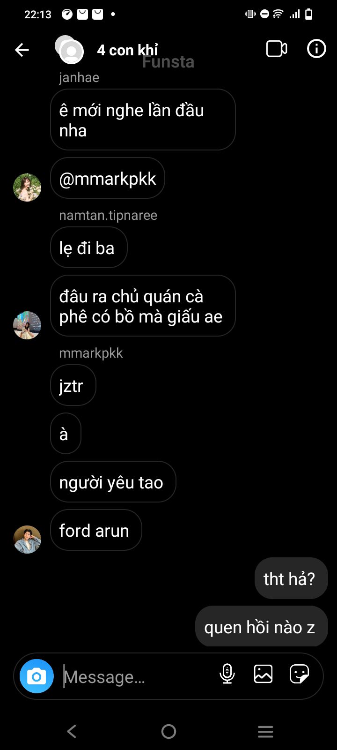
Task: View the mmarkpkk sender avatar
Action: pyautogui.click(x=27, y=540)
